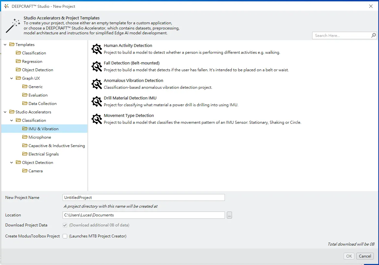379x265 pixels.
Task: Open the Electrical Signals folder
Action: [43, 154]
